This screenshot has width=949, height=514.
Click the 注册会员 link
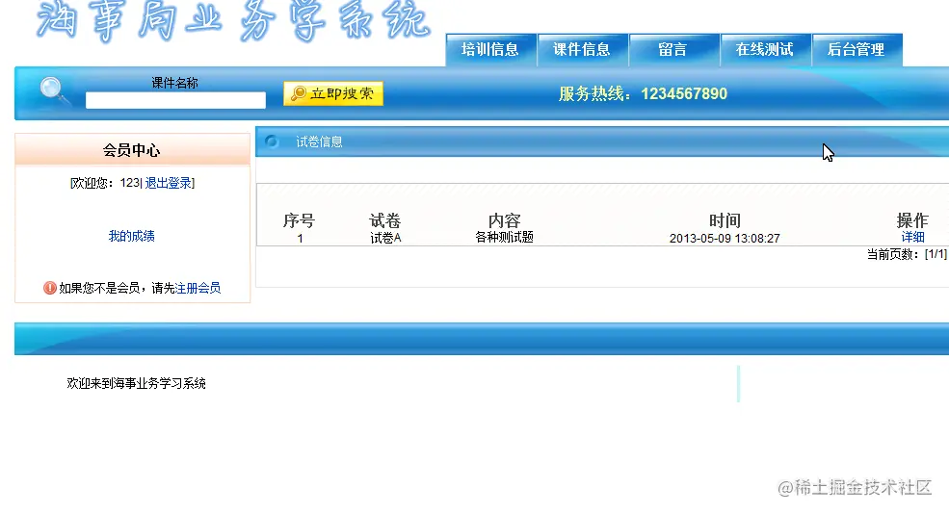pos(198,288)
